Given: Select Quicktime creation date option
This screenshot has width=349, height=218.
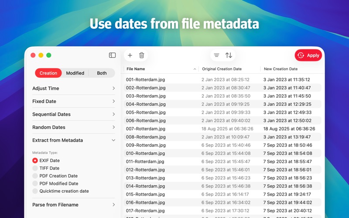Looking at the screenshot, I should pos(61,191).
